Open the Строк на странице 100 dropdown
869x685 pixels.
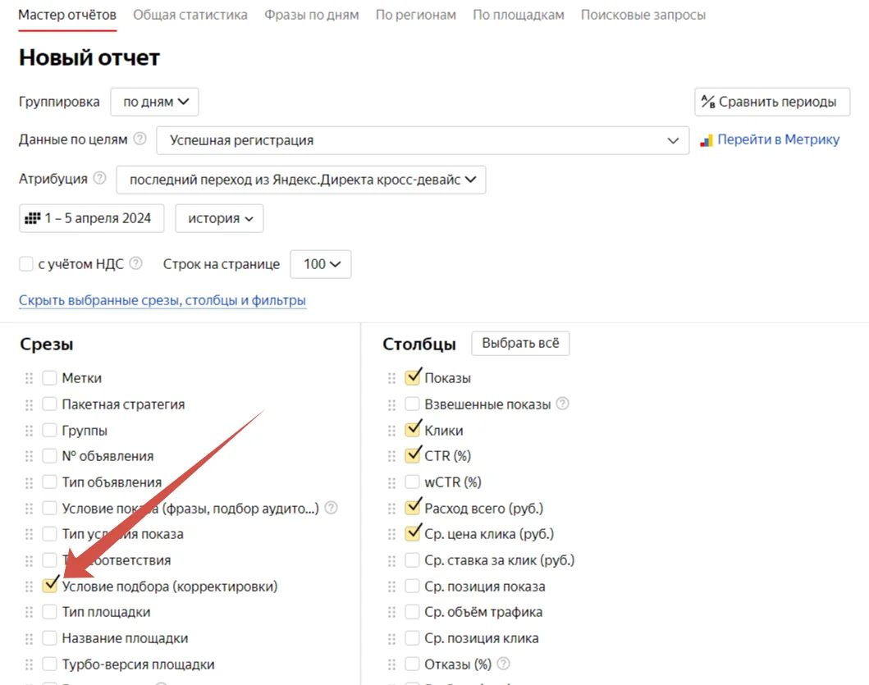click(321, 264)
